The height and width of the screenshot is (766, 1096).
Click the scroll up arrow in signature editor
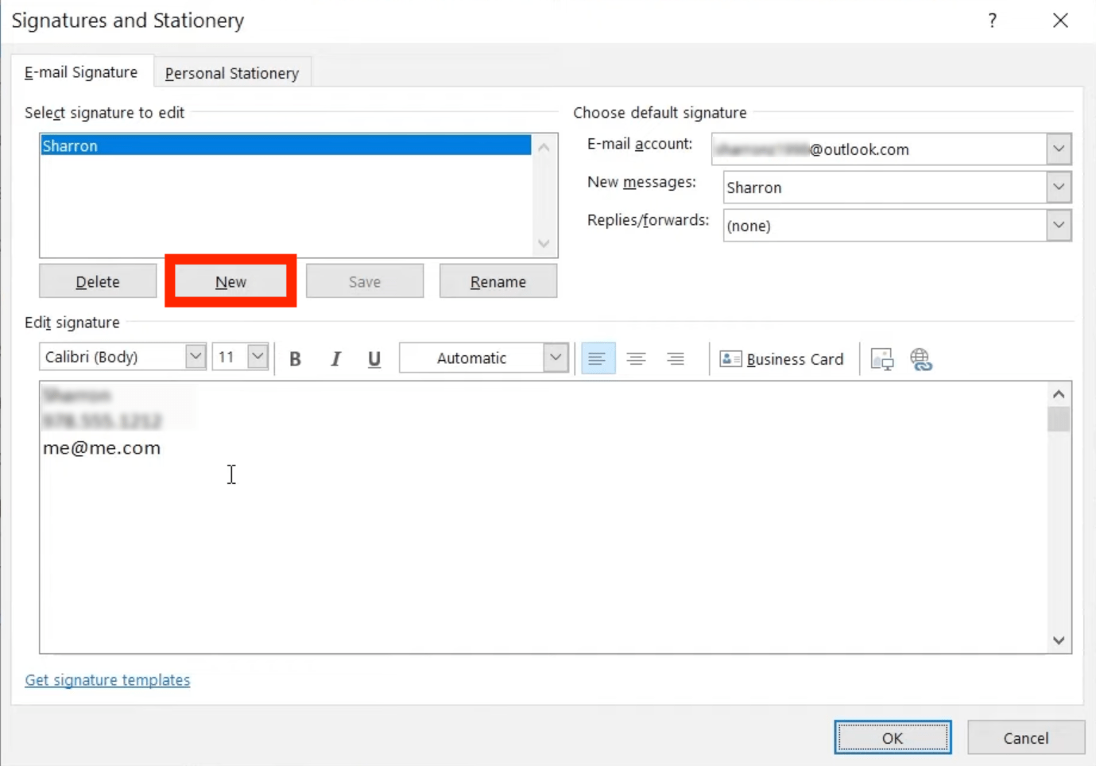1059,394
